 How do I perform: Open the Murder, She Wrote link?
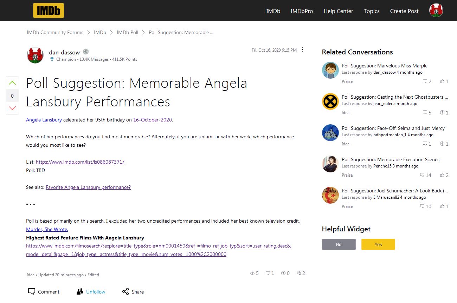47,229
